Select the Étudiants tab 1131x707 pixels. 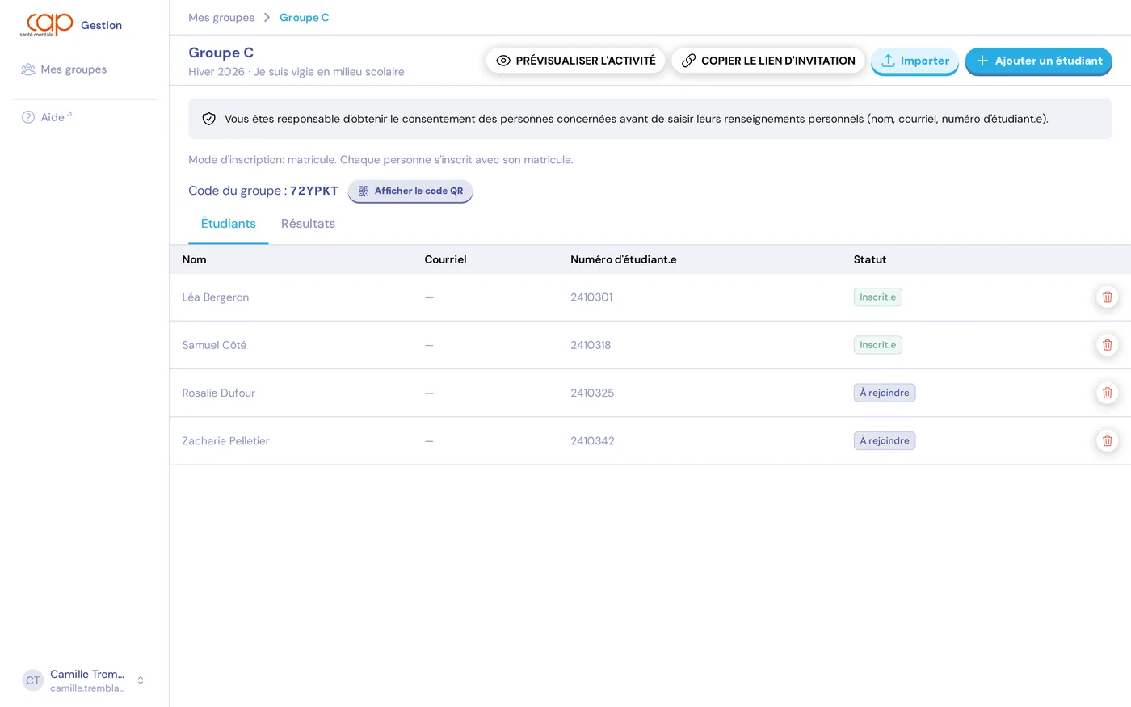pos(229,224)
